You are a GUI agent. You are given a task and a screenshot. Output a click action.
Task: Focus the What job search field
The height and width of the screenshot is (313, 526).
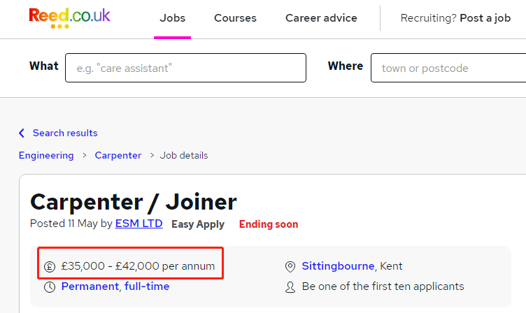185,68
